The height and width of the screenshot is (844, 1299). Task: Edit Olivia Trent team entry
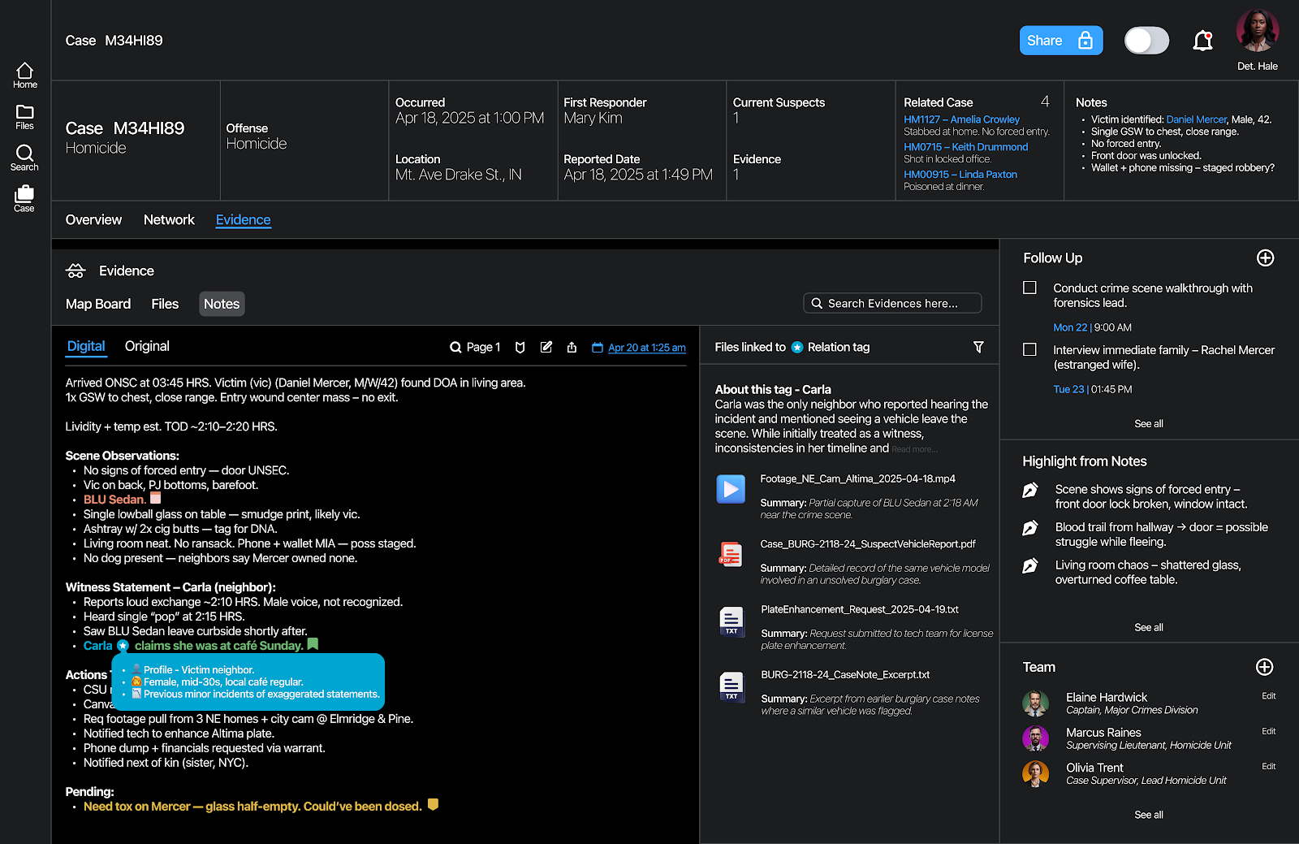pyautogui.click(x=1268, y=767)
